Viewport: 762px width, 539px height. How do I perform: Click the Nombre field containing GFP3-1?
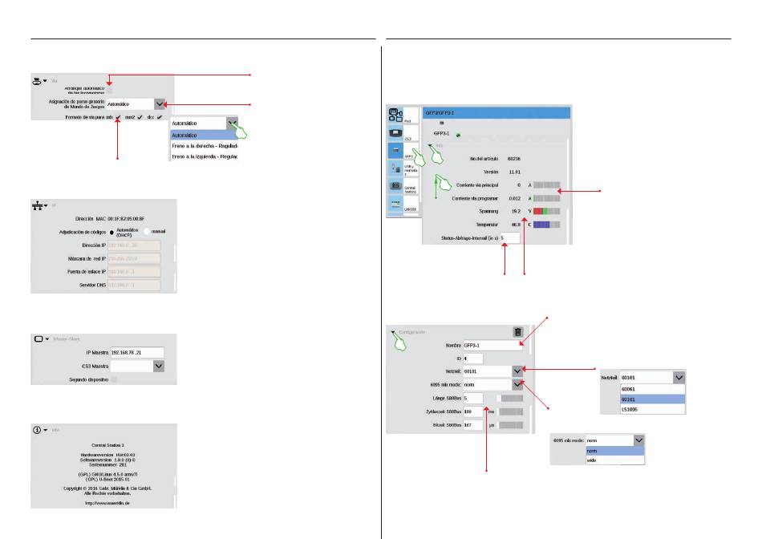(x=492, y=345)
